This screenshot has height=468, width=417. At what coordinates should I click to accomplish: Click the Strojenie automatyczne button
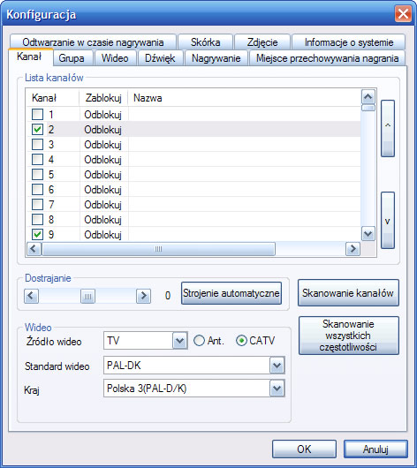click(x=231, y=293)
